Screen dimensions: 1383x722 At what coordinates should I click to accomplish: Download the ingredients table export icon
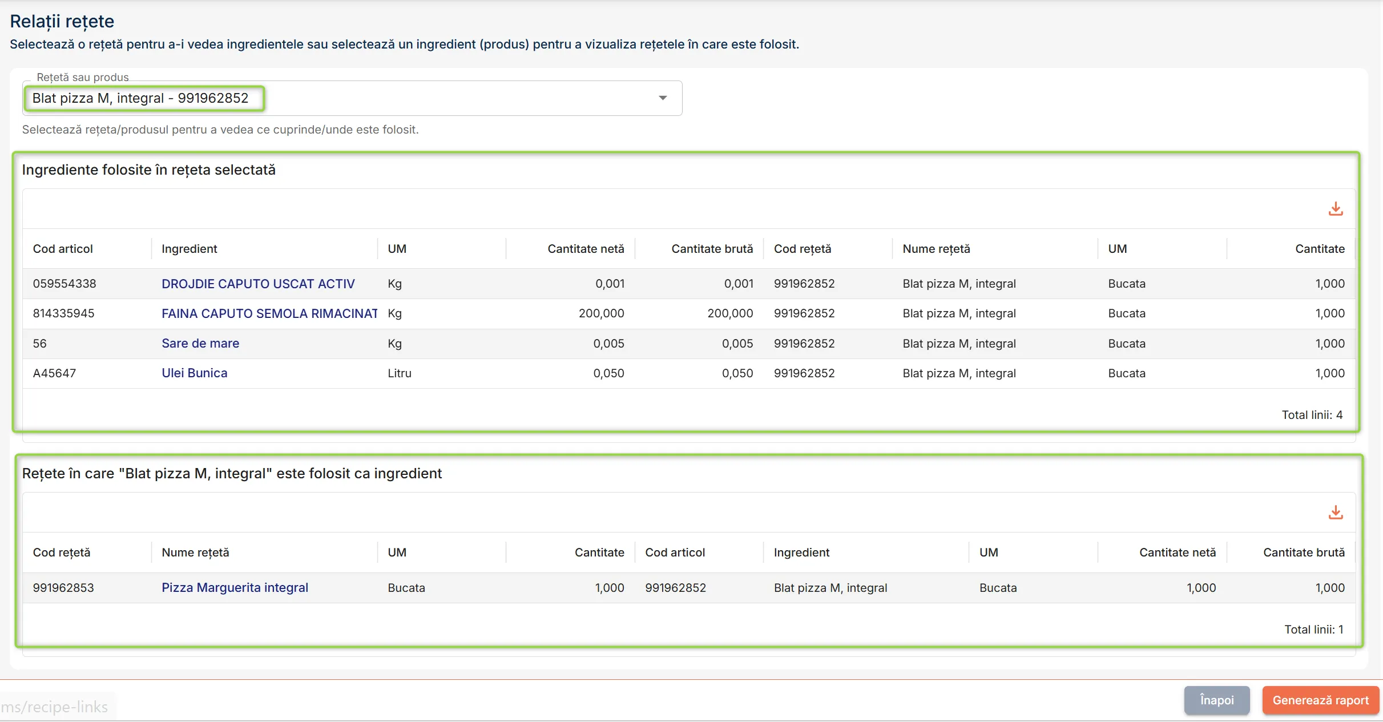coord(1335,209)
